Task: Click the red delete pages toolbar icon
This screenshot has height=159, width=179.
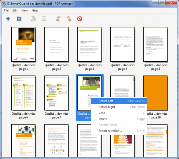Action: [80, 19]
